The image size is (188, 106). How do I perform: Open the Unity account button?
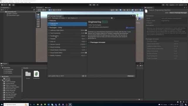pyautogui.click(x=4, y=5)
